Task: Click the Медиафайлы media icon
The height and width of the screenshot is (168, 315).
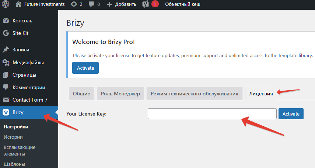Action: (6, 63)
